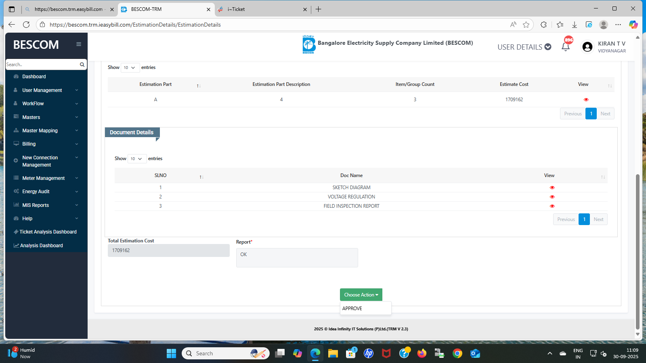Click the sidebar Search field

click(x=42, y=65)
